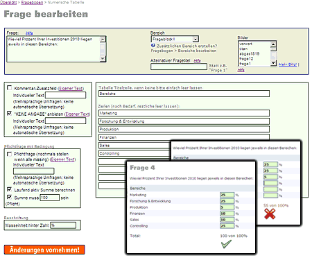Check the Pflichtfrage checkbox
Screen dimensions: 312x260
(x=10, y=154)
